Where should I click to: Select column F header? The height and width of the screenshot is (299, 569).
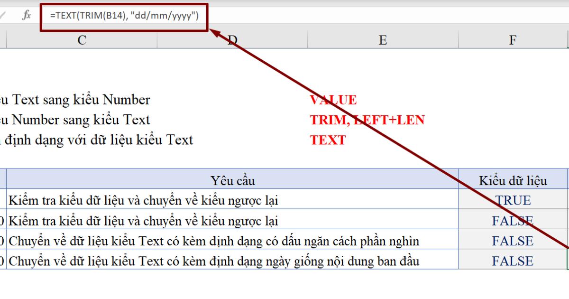pos(512,40)
